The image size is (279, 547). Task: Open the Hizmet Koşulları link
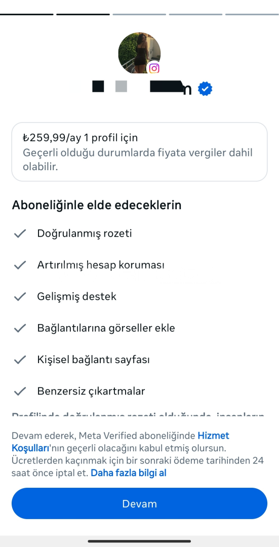pyautogui.click(x=121, y=441)
